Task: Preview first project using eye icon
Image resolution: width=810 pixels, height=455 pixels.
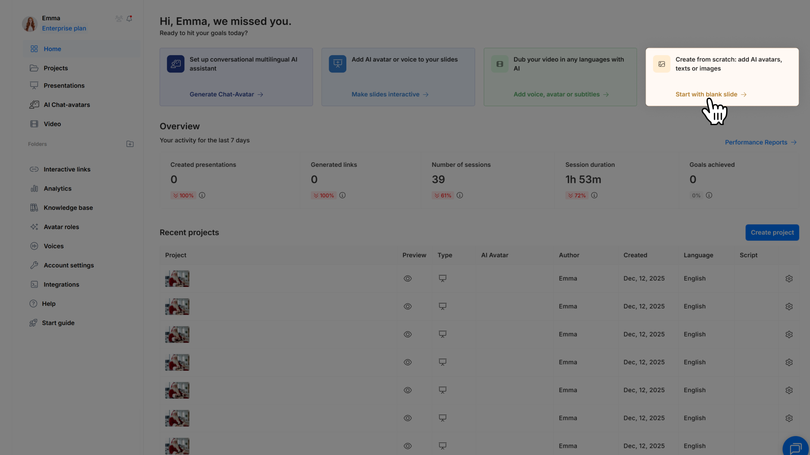Action: click(408, 278)
